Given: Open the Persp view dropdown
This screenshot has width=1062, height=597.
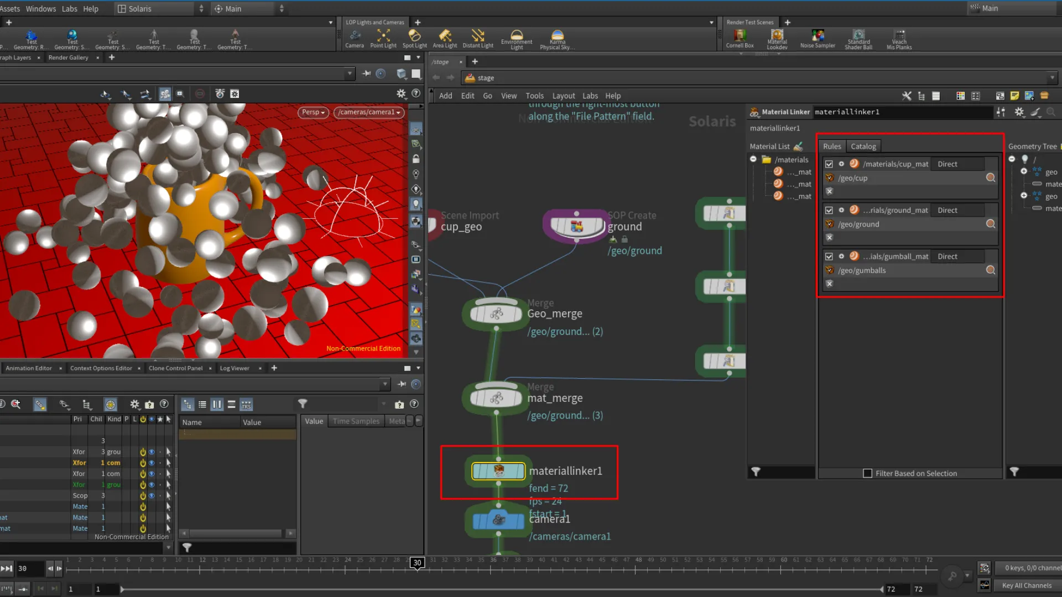Looking at the screenshot, I should point(313,112).
